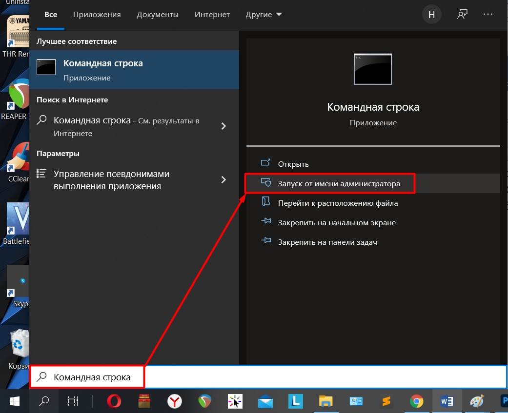Open the blue ID card taskbar icon
This screenshot has height=413, width=508.
pos(356,401)
